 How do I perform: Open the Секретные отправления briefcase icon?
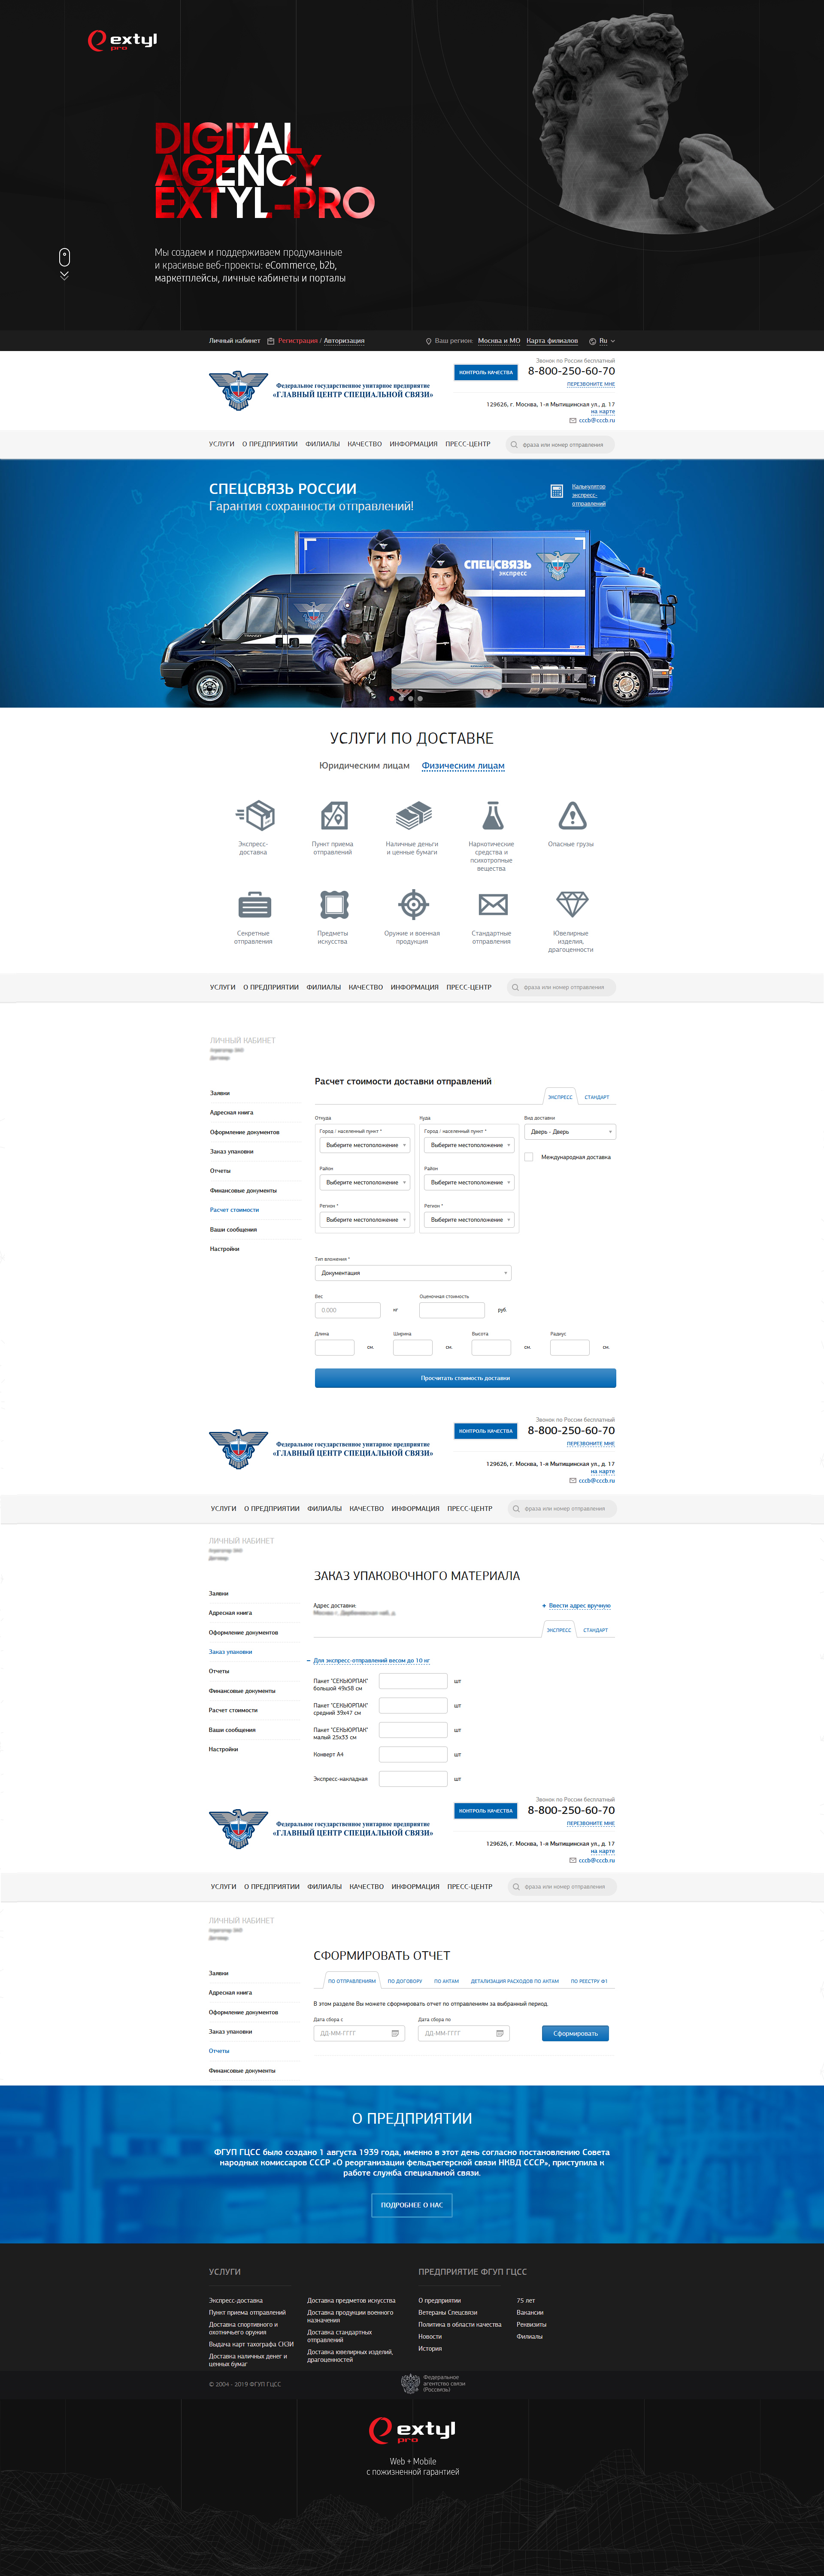pyautogui.click(x=255, y=904)
